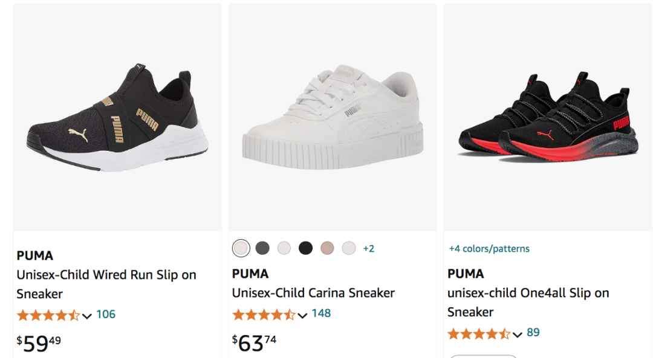Open the +4 colors/patterns link
Viewport: 653px width, 358px height.
[x=489, y=249]
